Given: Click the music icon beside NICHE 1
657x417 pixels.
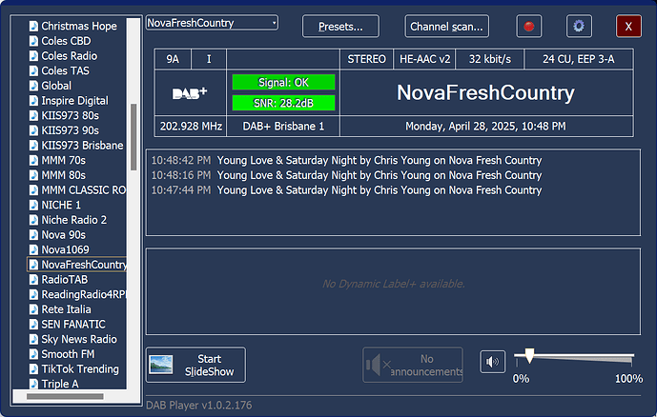Looking at the screenshot, I should click(33, 205).
